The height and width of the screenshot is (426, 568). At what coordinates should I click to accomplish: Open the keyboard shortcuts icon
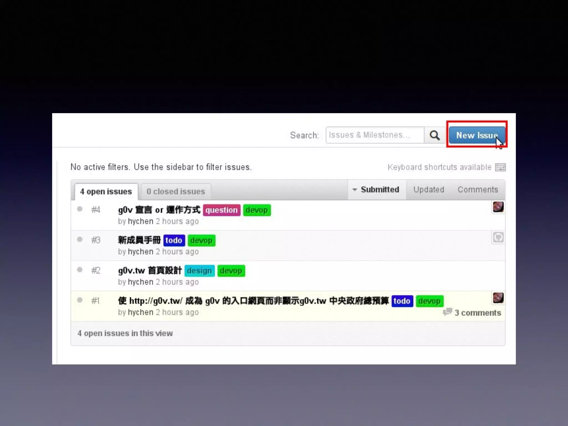point(500,167)
